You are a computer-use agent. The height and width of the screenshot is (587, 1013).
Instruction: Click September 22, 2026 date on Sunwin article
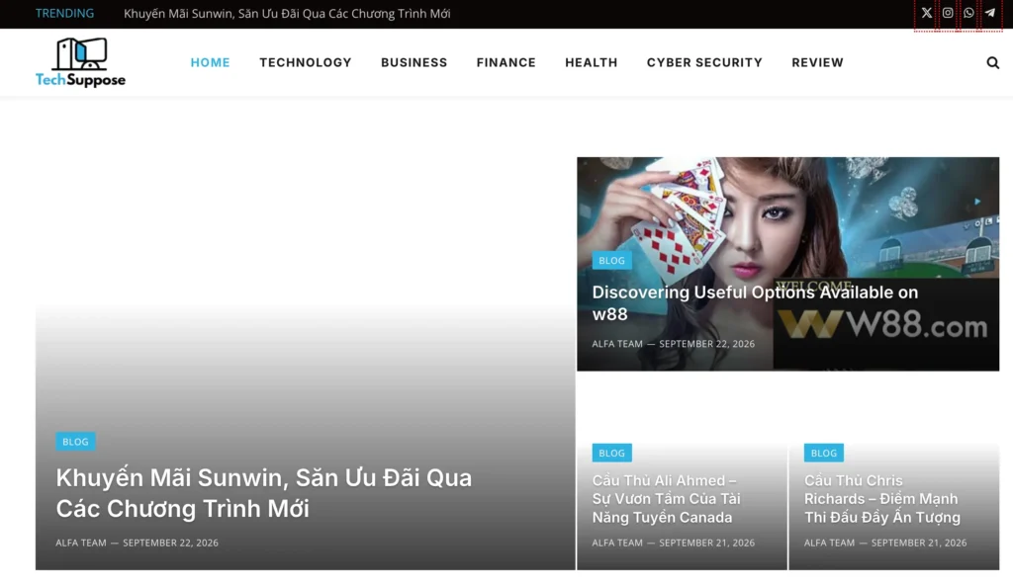170,543
